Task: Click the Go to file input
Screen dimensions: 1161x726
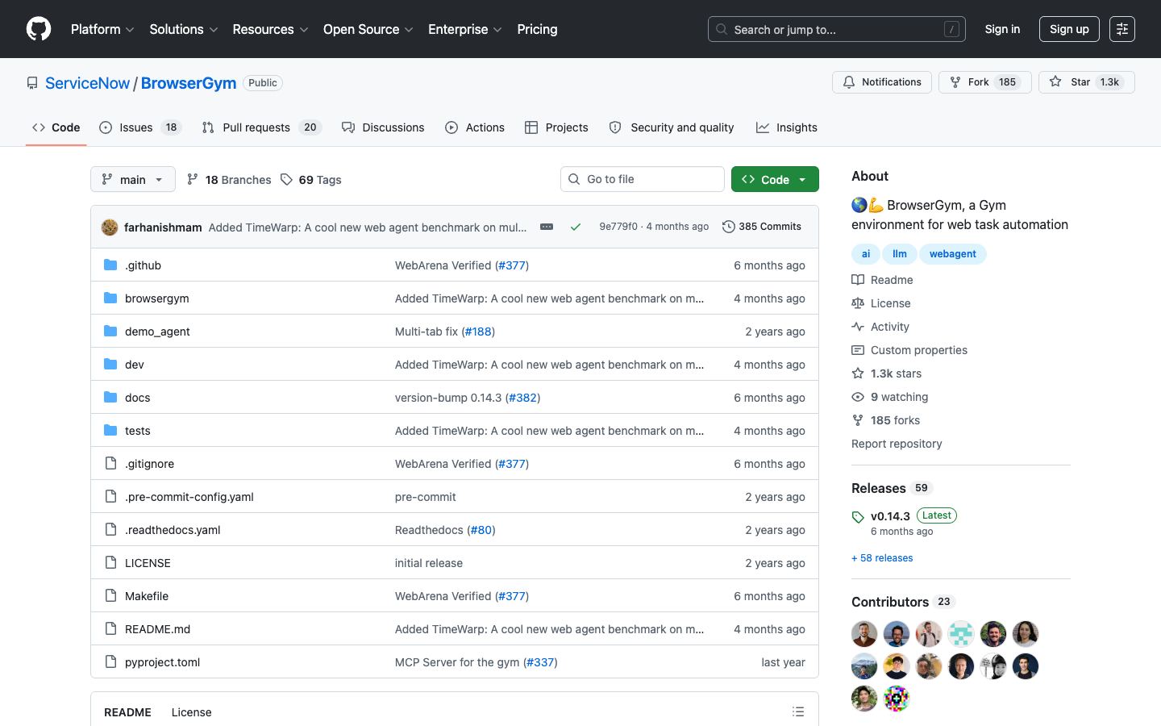Action: point(643,179)
